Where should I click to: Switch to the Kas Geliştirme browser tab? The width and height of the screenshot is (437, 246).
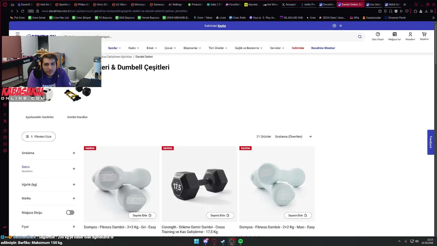pos(374,4)
